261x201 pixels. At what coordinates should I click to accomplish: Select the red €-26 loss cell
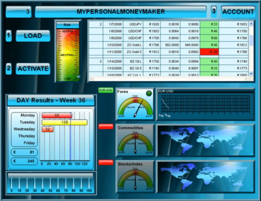point(209,52)
